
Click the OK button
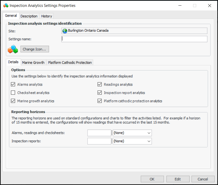(152, 179)
